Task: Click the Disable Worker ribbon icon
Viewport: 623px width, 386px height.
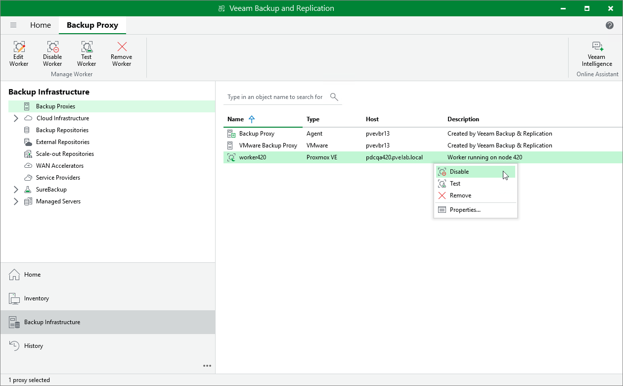Action: [52, 47]
